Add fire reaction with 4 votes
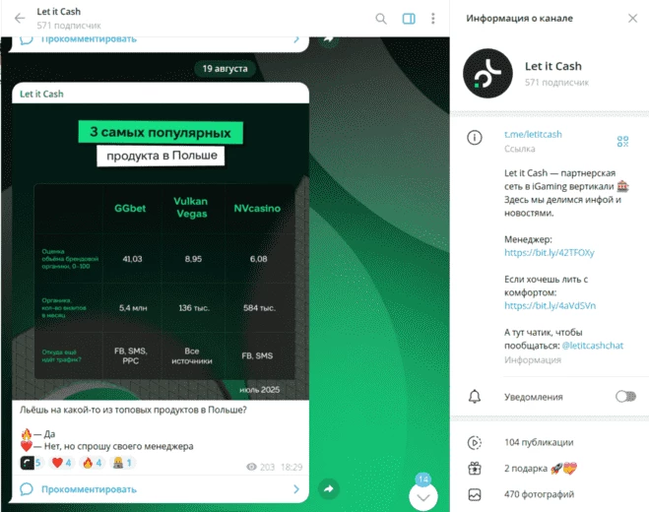Screen dimensions: 649x512 coord(92,463)
